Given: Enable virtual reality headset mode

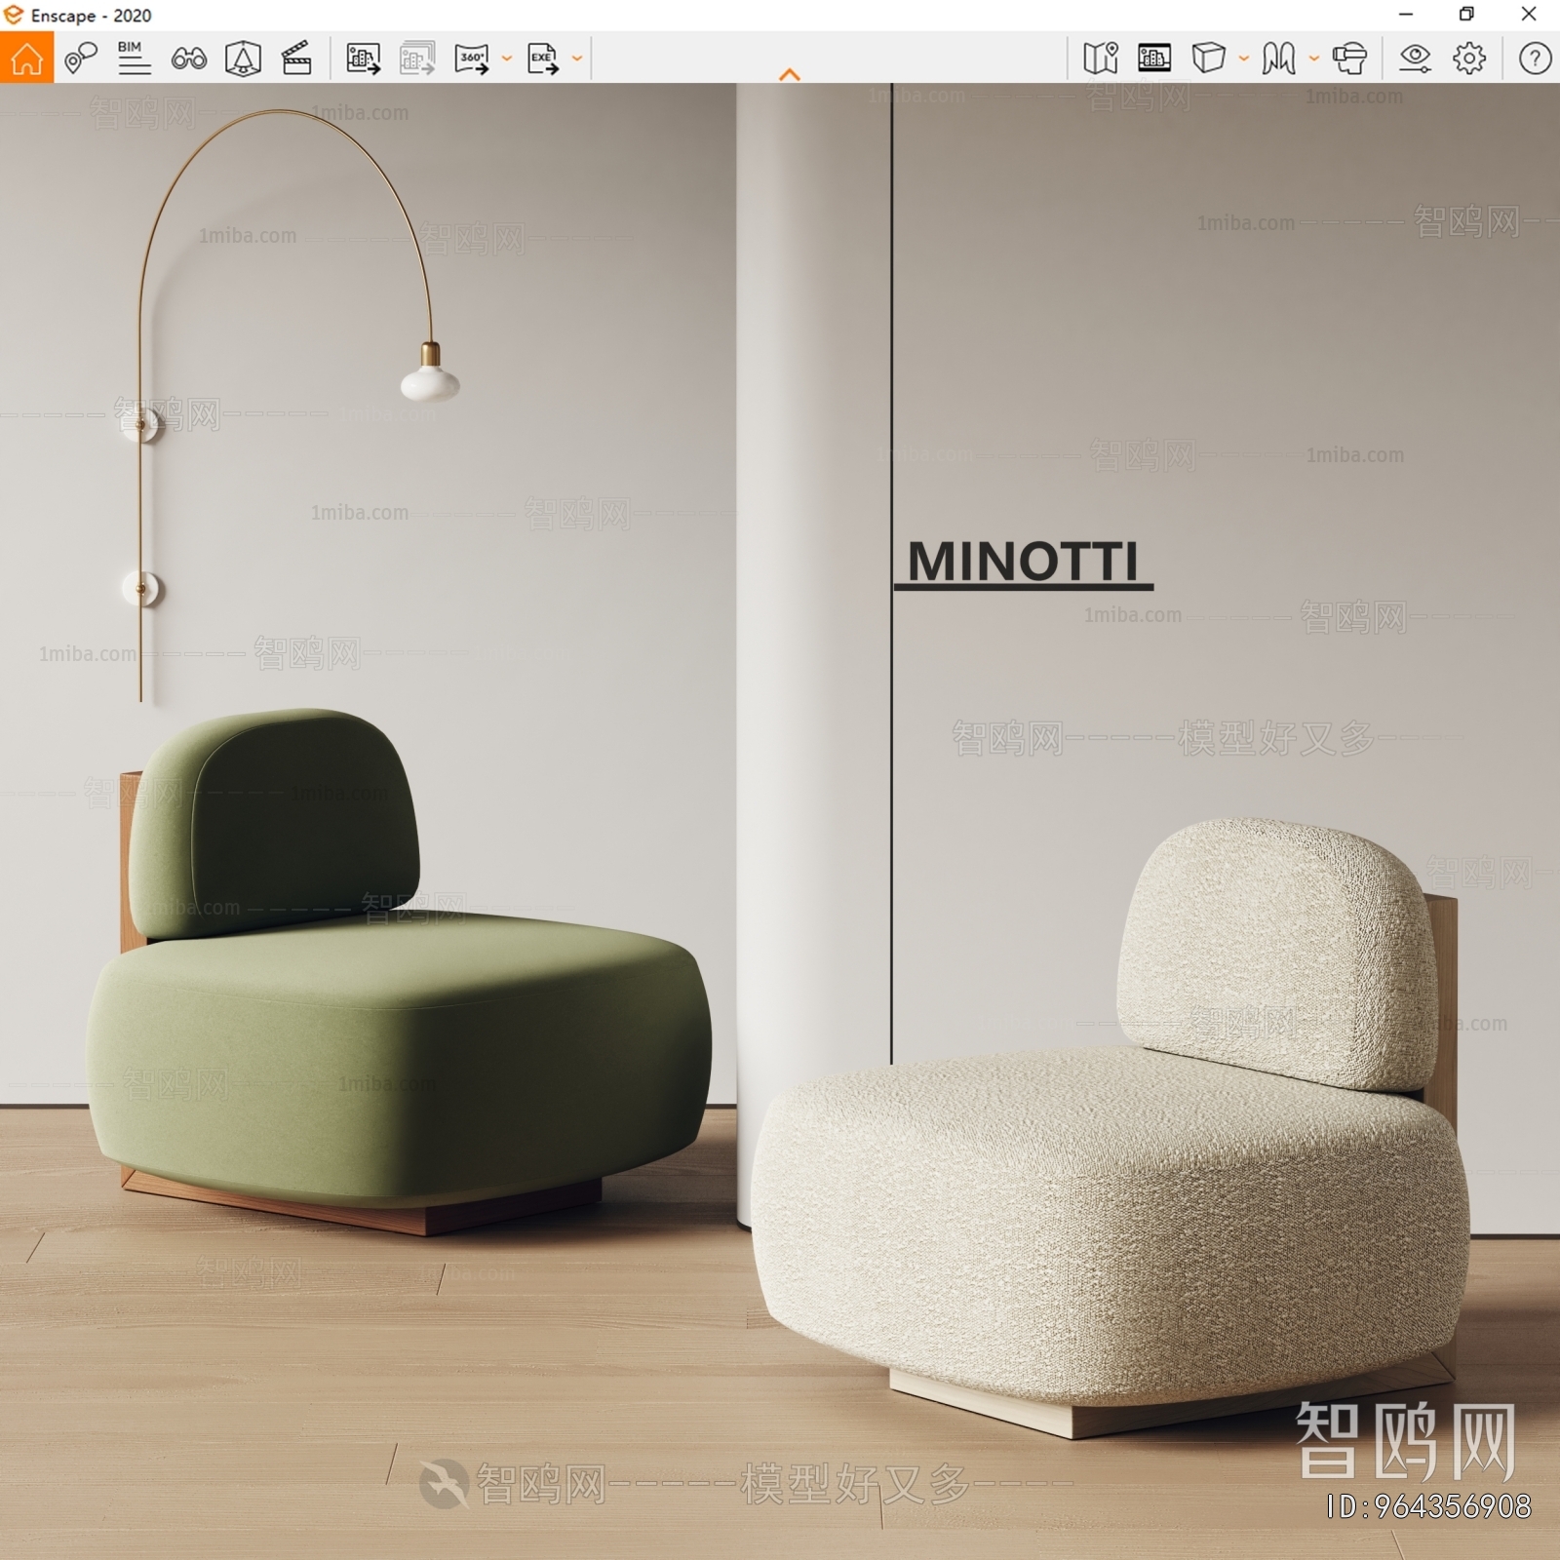Looking at the screenshot, I should [1349, 58].
